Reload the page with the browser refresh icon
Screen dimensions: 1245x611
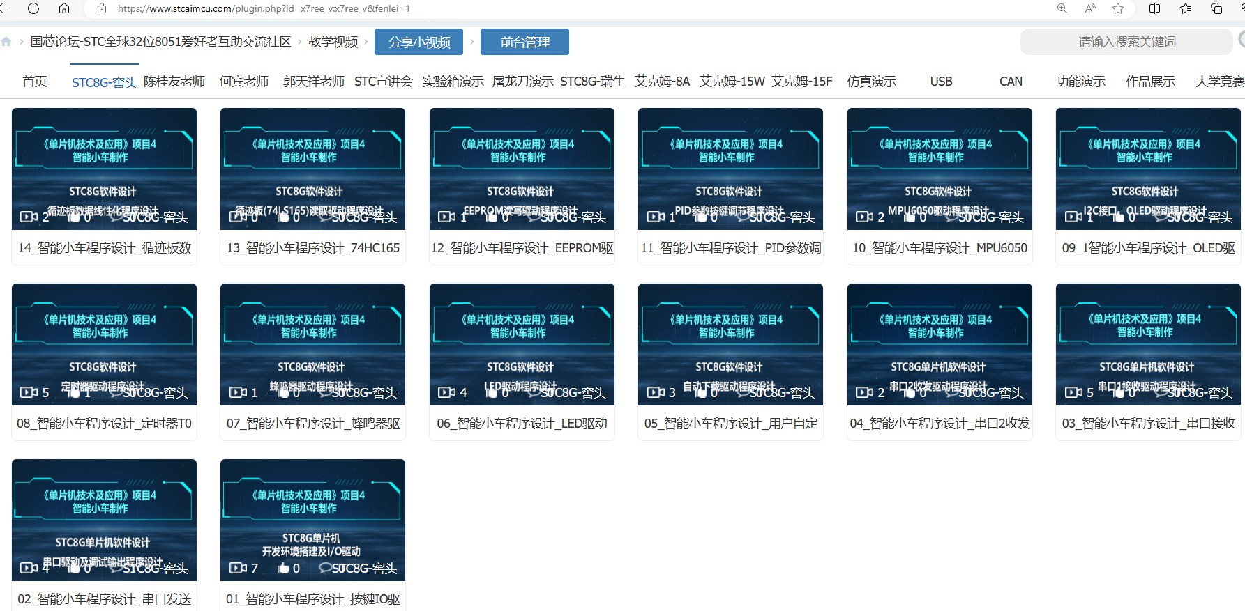click(x=33, y=8)
